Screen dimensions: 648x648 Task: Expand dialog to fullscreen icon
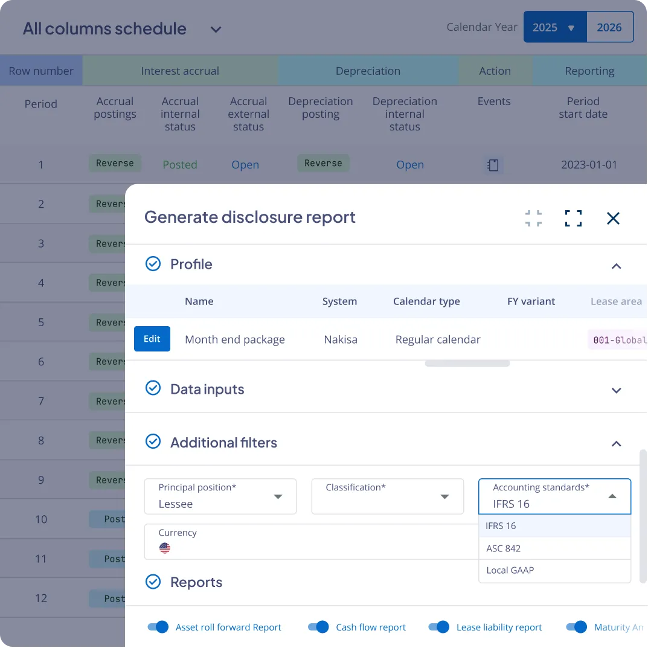coord(573,218)
